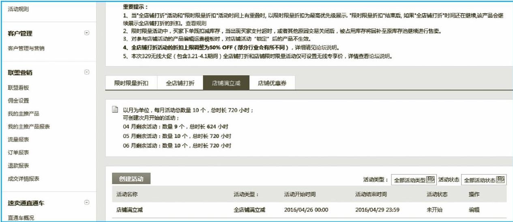Click the 联盟营销 section heading
Image resolution: width=513 pixels, height=222 pixels.
tap(20, 73)
